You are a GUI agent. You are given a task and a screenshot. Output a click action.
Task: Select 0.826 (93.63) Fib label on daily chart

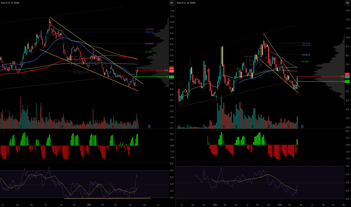pyautogui.click(x=150, y=29)
